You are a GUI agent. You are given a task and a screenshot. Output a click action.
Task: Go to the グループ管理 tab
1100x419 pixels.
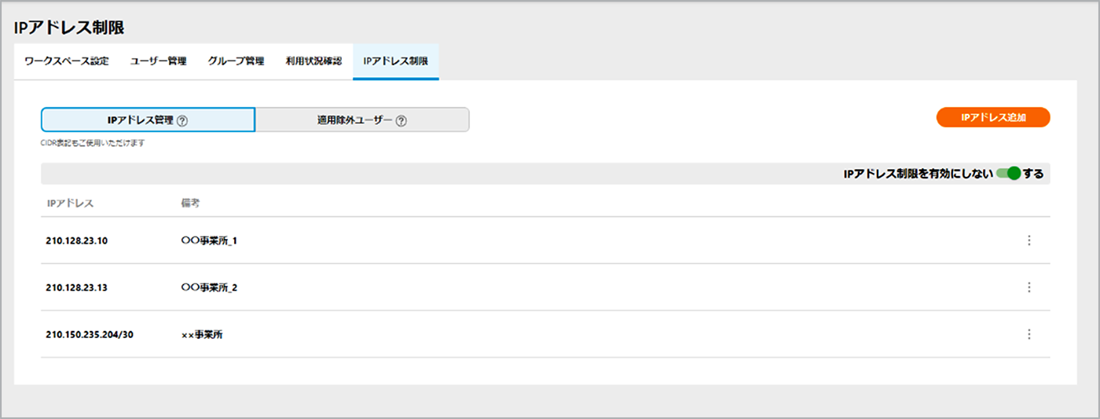(x=236, y=61)
